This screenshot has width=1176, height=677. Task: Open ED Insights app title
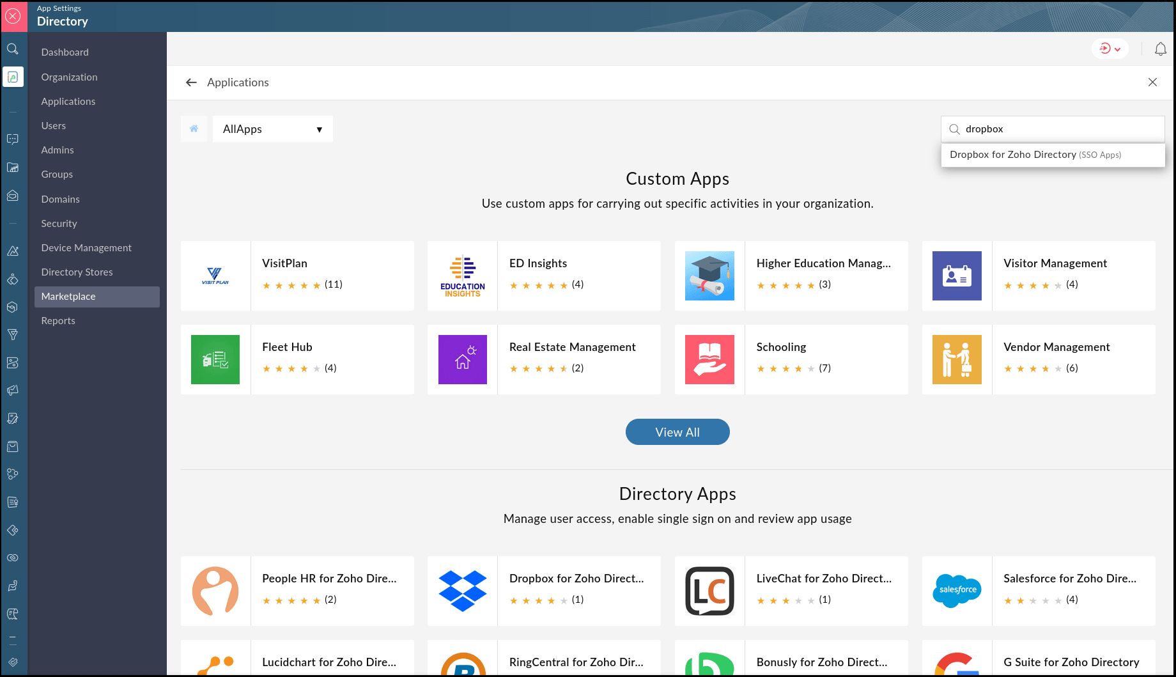(538, 263)
